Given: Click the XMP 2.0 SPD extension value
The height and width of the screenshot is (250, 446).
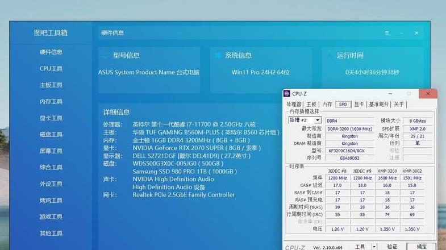Looking at the screenshot, I should pyautogui.click(x=418, y=129).
